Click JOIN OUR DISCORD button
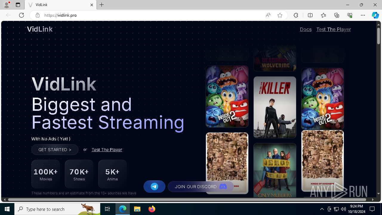 201,187
